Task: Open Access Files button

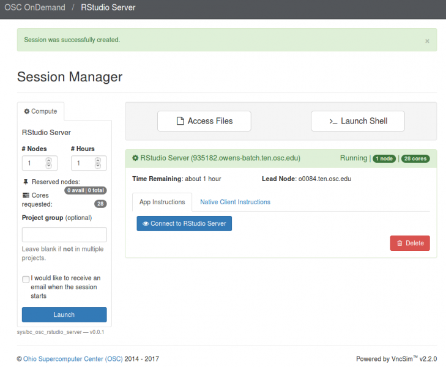Action: click(x=204, y=121)
